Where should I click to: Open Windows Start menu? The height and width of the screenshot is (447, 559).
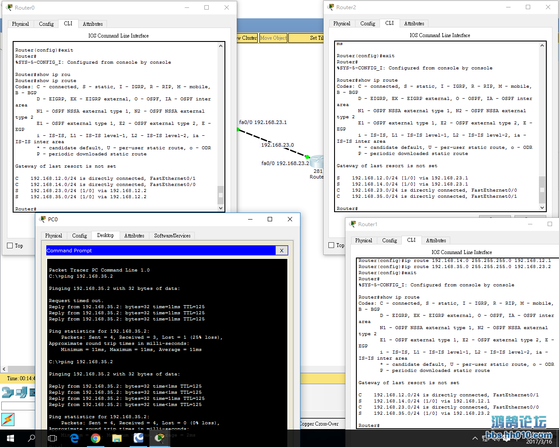coord(10,438)
